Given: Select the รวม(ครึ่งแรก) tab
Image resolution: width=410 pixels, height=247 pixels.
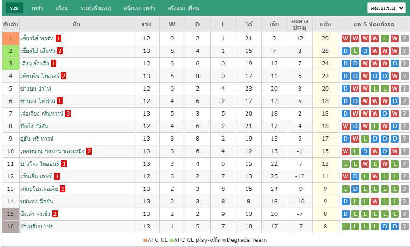Looking at the screenshot, I should tap(96, 8).
